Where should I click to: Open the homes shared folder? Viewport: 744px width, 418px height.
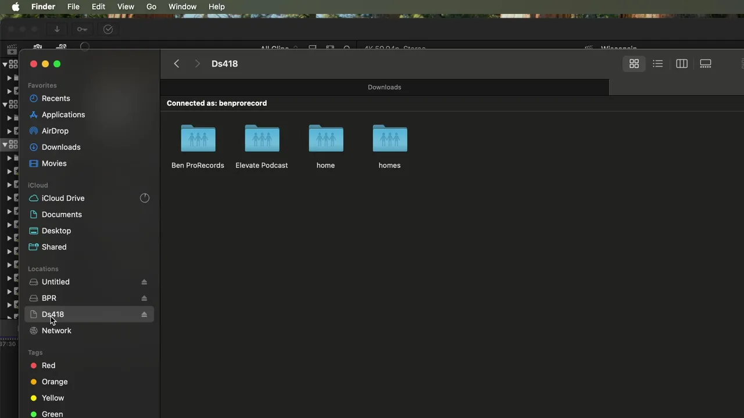click(389, 147)
